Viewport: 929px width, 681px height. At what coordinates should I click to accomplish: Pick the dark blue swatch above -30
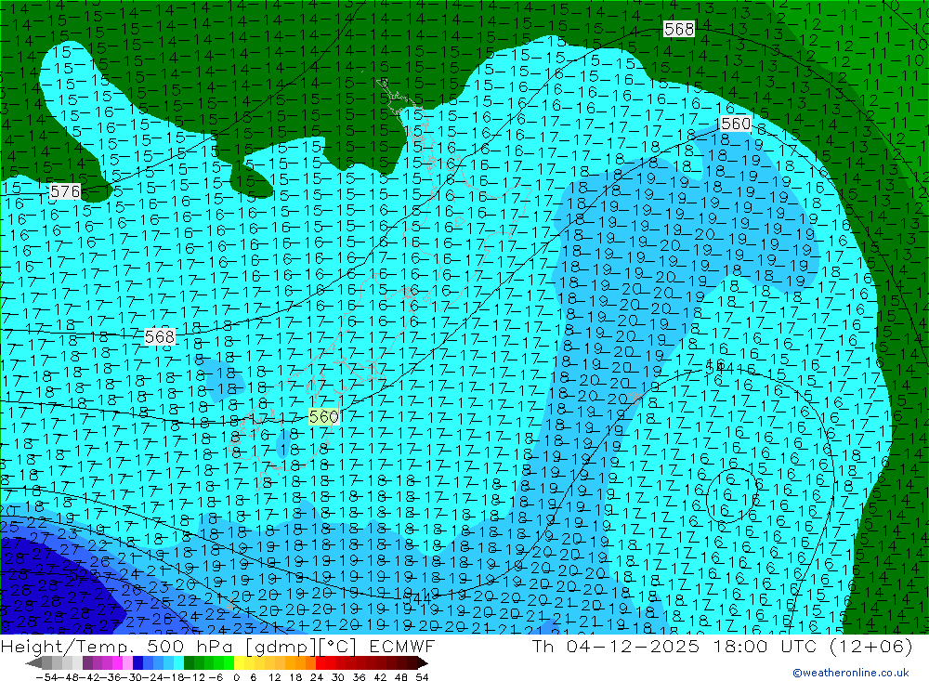click(138, 662)
